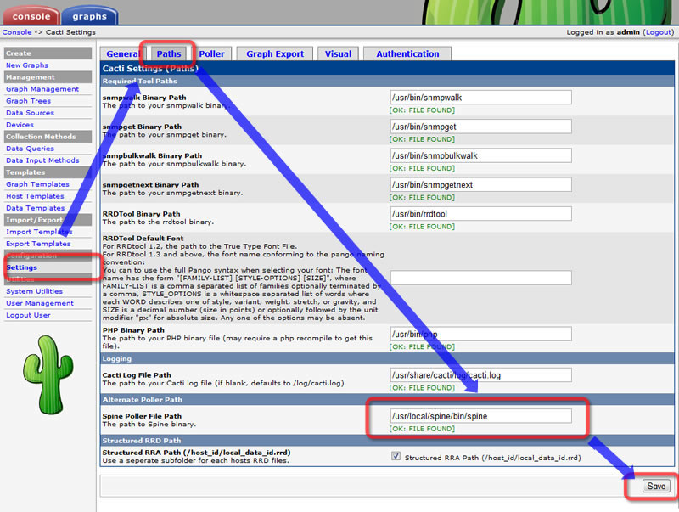Open New Graphs in sidebar
This screenshot has width=679, height=512.
click(27, 65)
